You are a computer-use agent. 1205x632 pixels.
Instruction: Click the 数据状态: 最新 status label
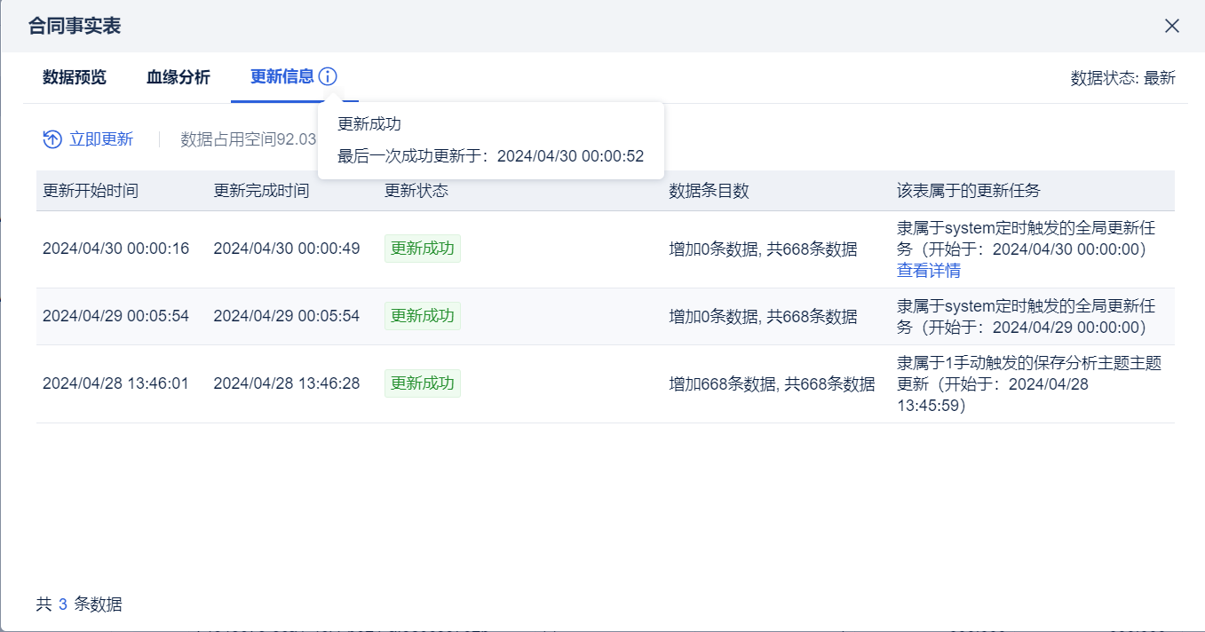click(x=1122, y=78)
